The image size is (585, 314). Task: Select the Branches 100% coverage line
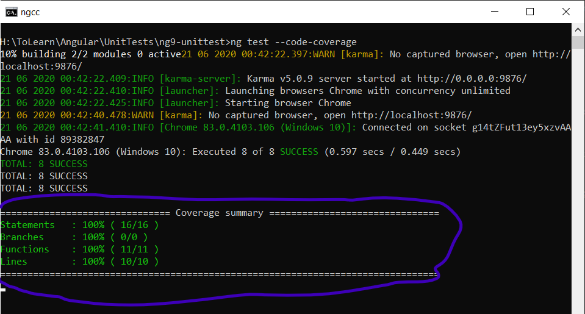tap(79, 237)
